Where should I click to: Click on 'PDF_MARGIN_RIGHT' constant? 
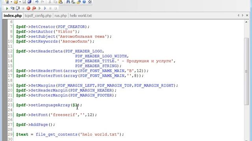pos(154,85)
